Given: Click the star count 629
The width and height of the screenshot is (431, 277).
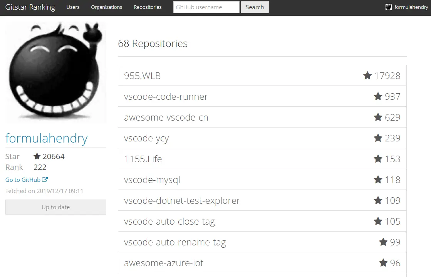Looking at the screenshot, I should click(x=392, y=118).
